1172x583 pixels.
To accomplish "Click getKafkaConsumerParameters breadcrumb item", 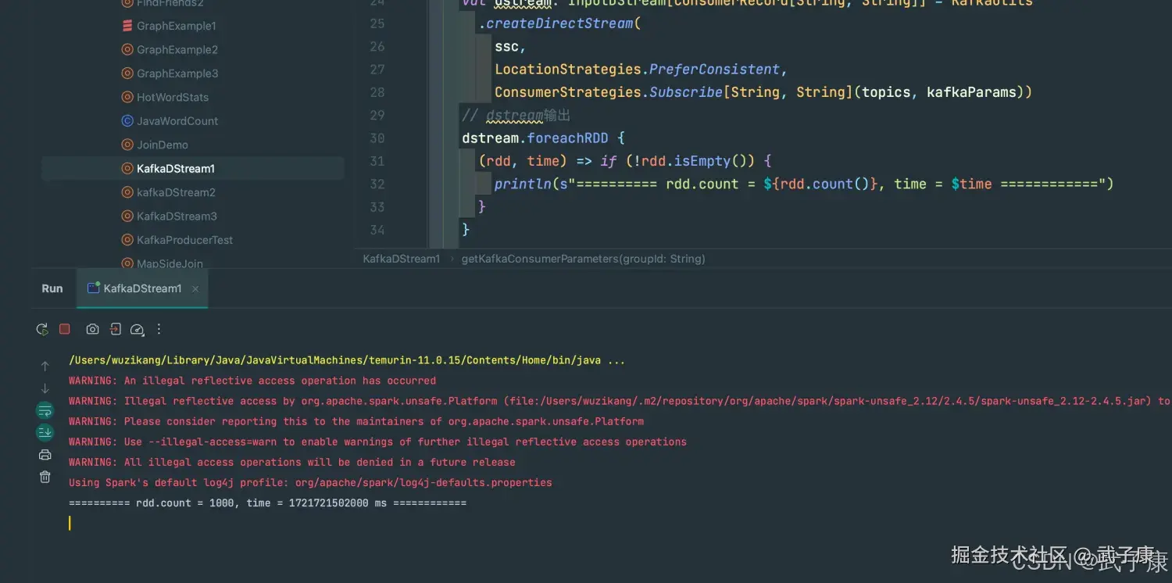I will (x=584, y=259).
